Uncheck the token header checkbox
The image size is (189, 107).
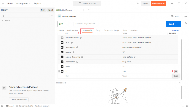[x=62, y=67]
